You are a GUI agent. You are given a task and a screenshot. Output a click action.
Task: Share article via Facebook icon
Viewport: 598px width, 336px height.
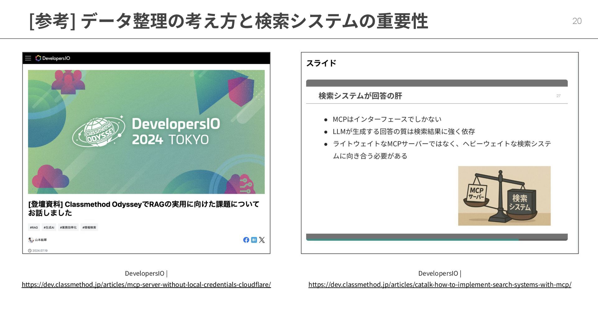pyautogui.click(x=246, y=240)
